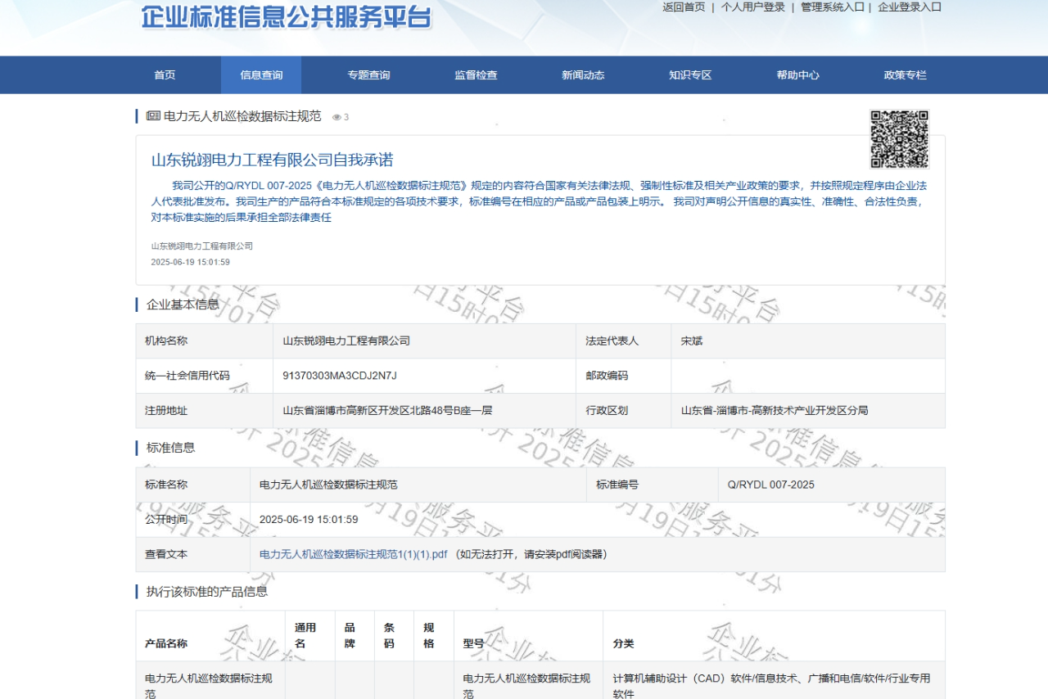The height and width of the screenshot is (699, 1048).
Task: Open the 专题查询 navigation tab
Action: (x=368, y=75)
